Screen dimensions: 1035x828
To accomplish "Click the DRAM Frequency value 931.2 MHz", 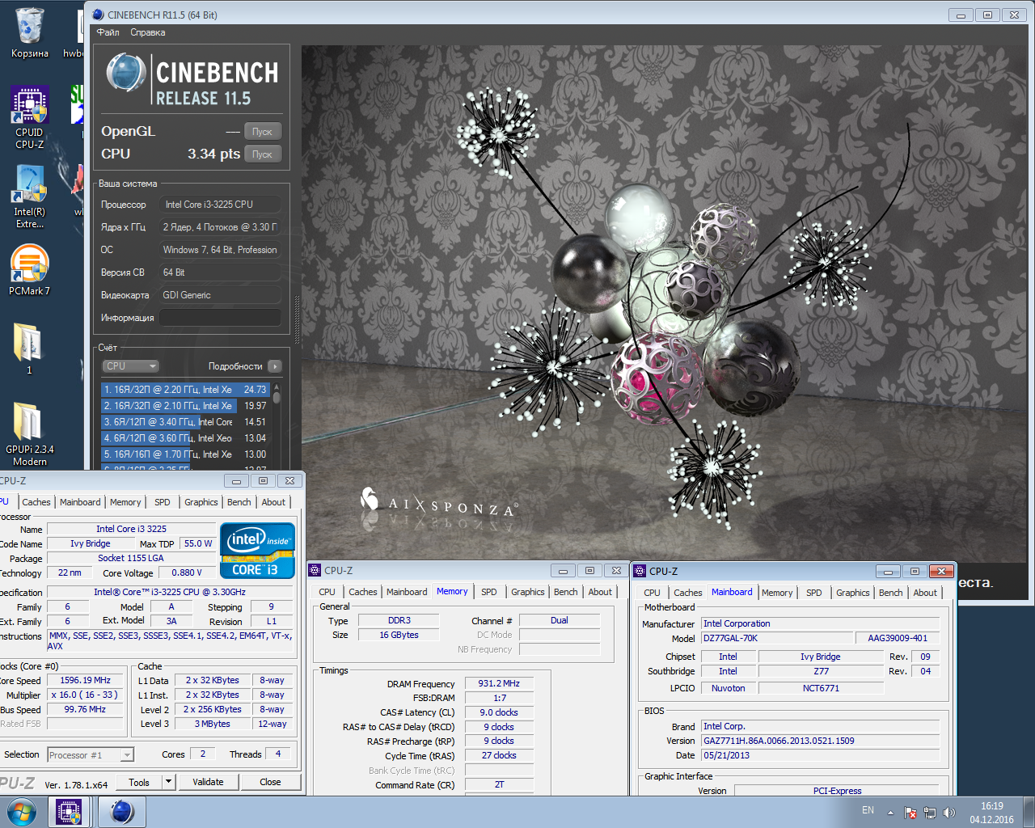I will 499,683.
